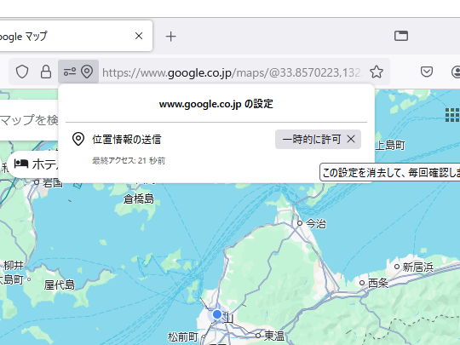Viewport: 460px width, 345px height.
Task: Click the blue current location dot
Action: point(217,314)
